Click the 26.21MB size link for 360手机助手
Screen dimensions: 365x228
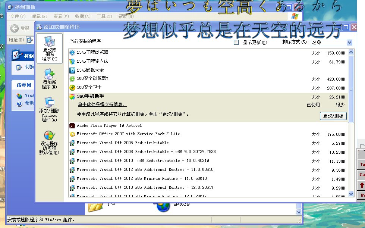point(337,97)
